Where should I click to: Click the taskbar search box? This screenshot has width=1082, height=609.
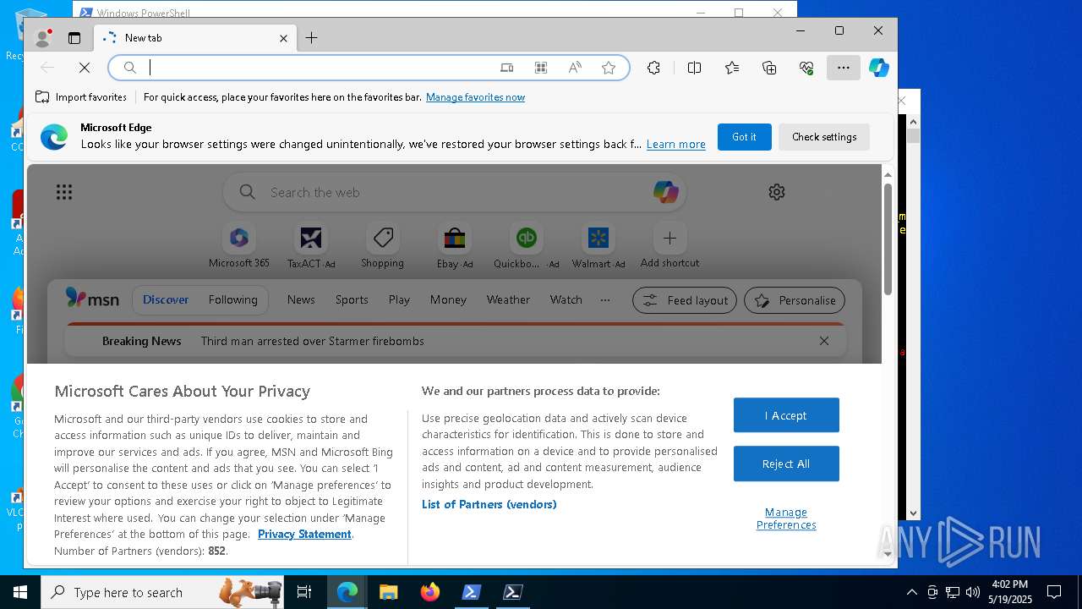(x=163, y=592)
